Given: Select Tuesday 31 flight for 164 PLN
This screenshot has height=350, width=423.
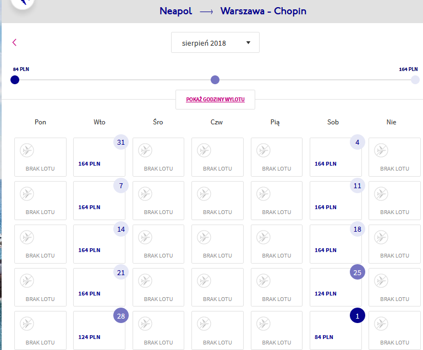Looking at the screenshot, I should (x=99, y=157).
